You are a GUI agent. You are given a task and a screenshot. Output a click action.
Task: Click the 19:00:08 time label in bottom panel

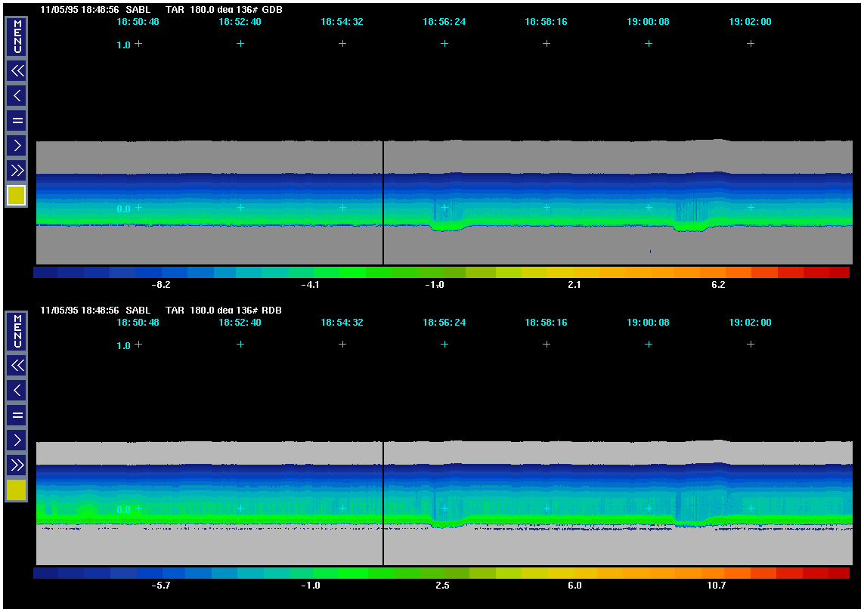[648, 323]
